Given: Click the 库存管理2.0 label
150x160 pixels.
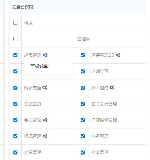Looking at the screenshot, I should coord(103,55).
